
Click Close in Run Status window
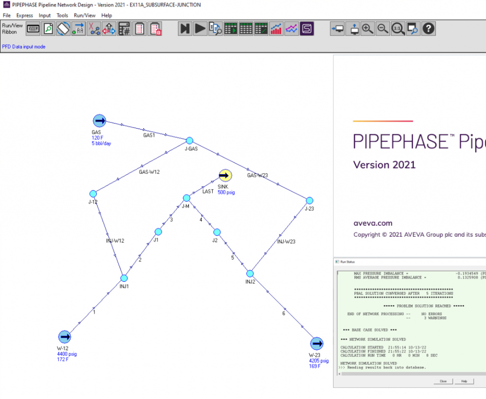pos(443,381)
